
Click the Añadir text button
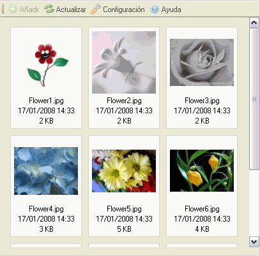pos(29,10)
